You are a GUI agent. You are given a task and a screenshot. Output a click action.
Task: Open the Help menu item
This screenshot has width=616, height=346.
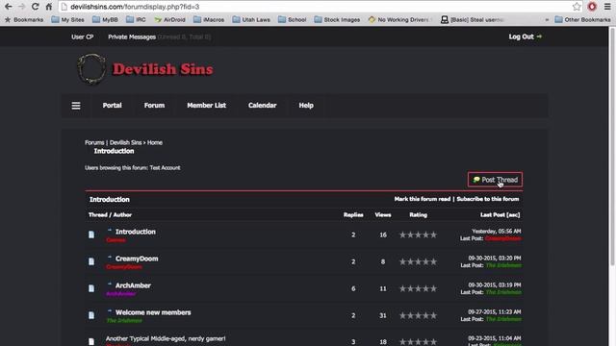point(306,105)
